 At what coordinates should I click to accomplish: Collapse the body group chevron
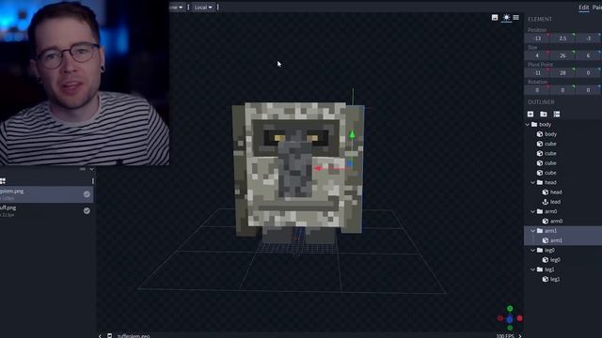(x=528, y=125)
